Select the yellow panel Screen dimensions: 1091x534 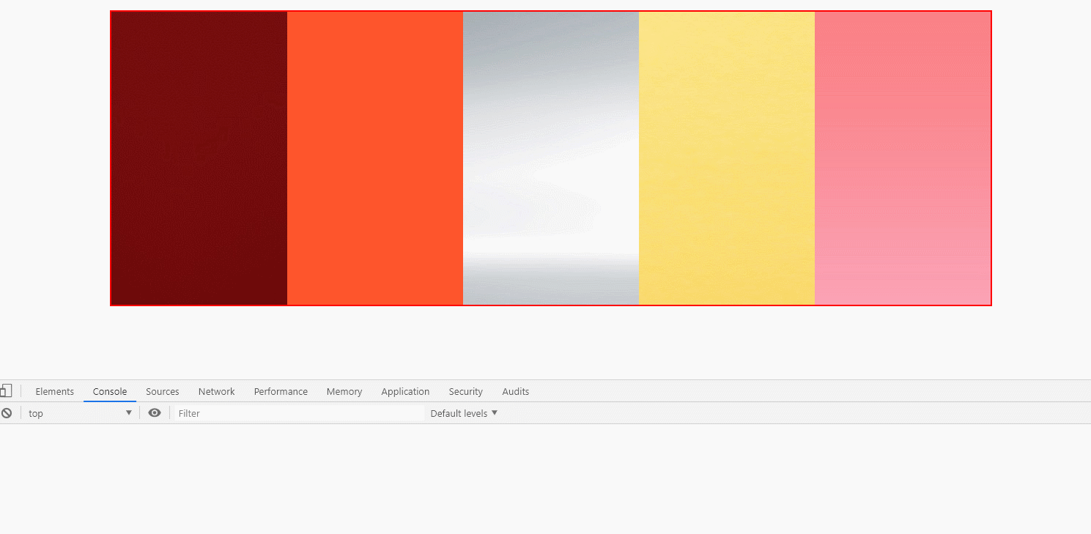point(727,158)
